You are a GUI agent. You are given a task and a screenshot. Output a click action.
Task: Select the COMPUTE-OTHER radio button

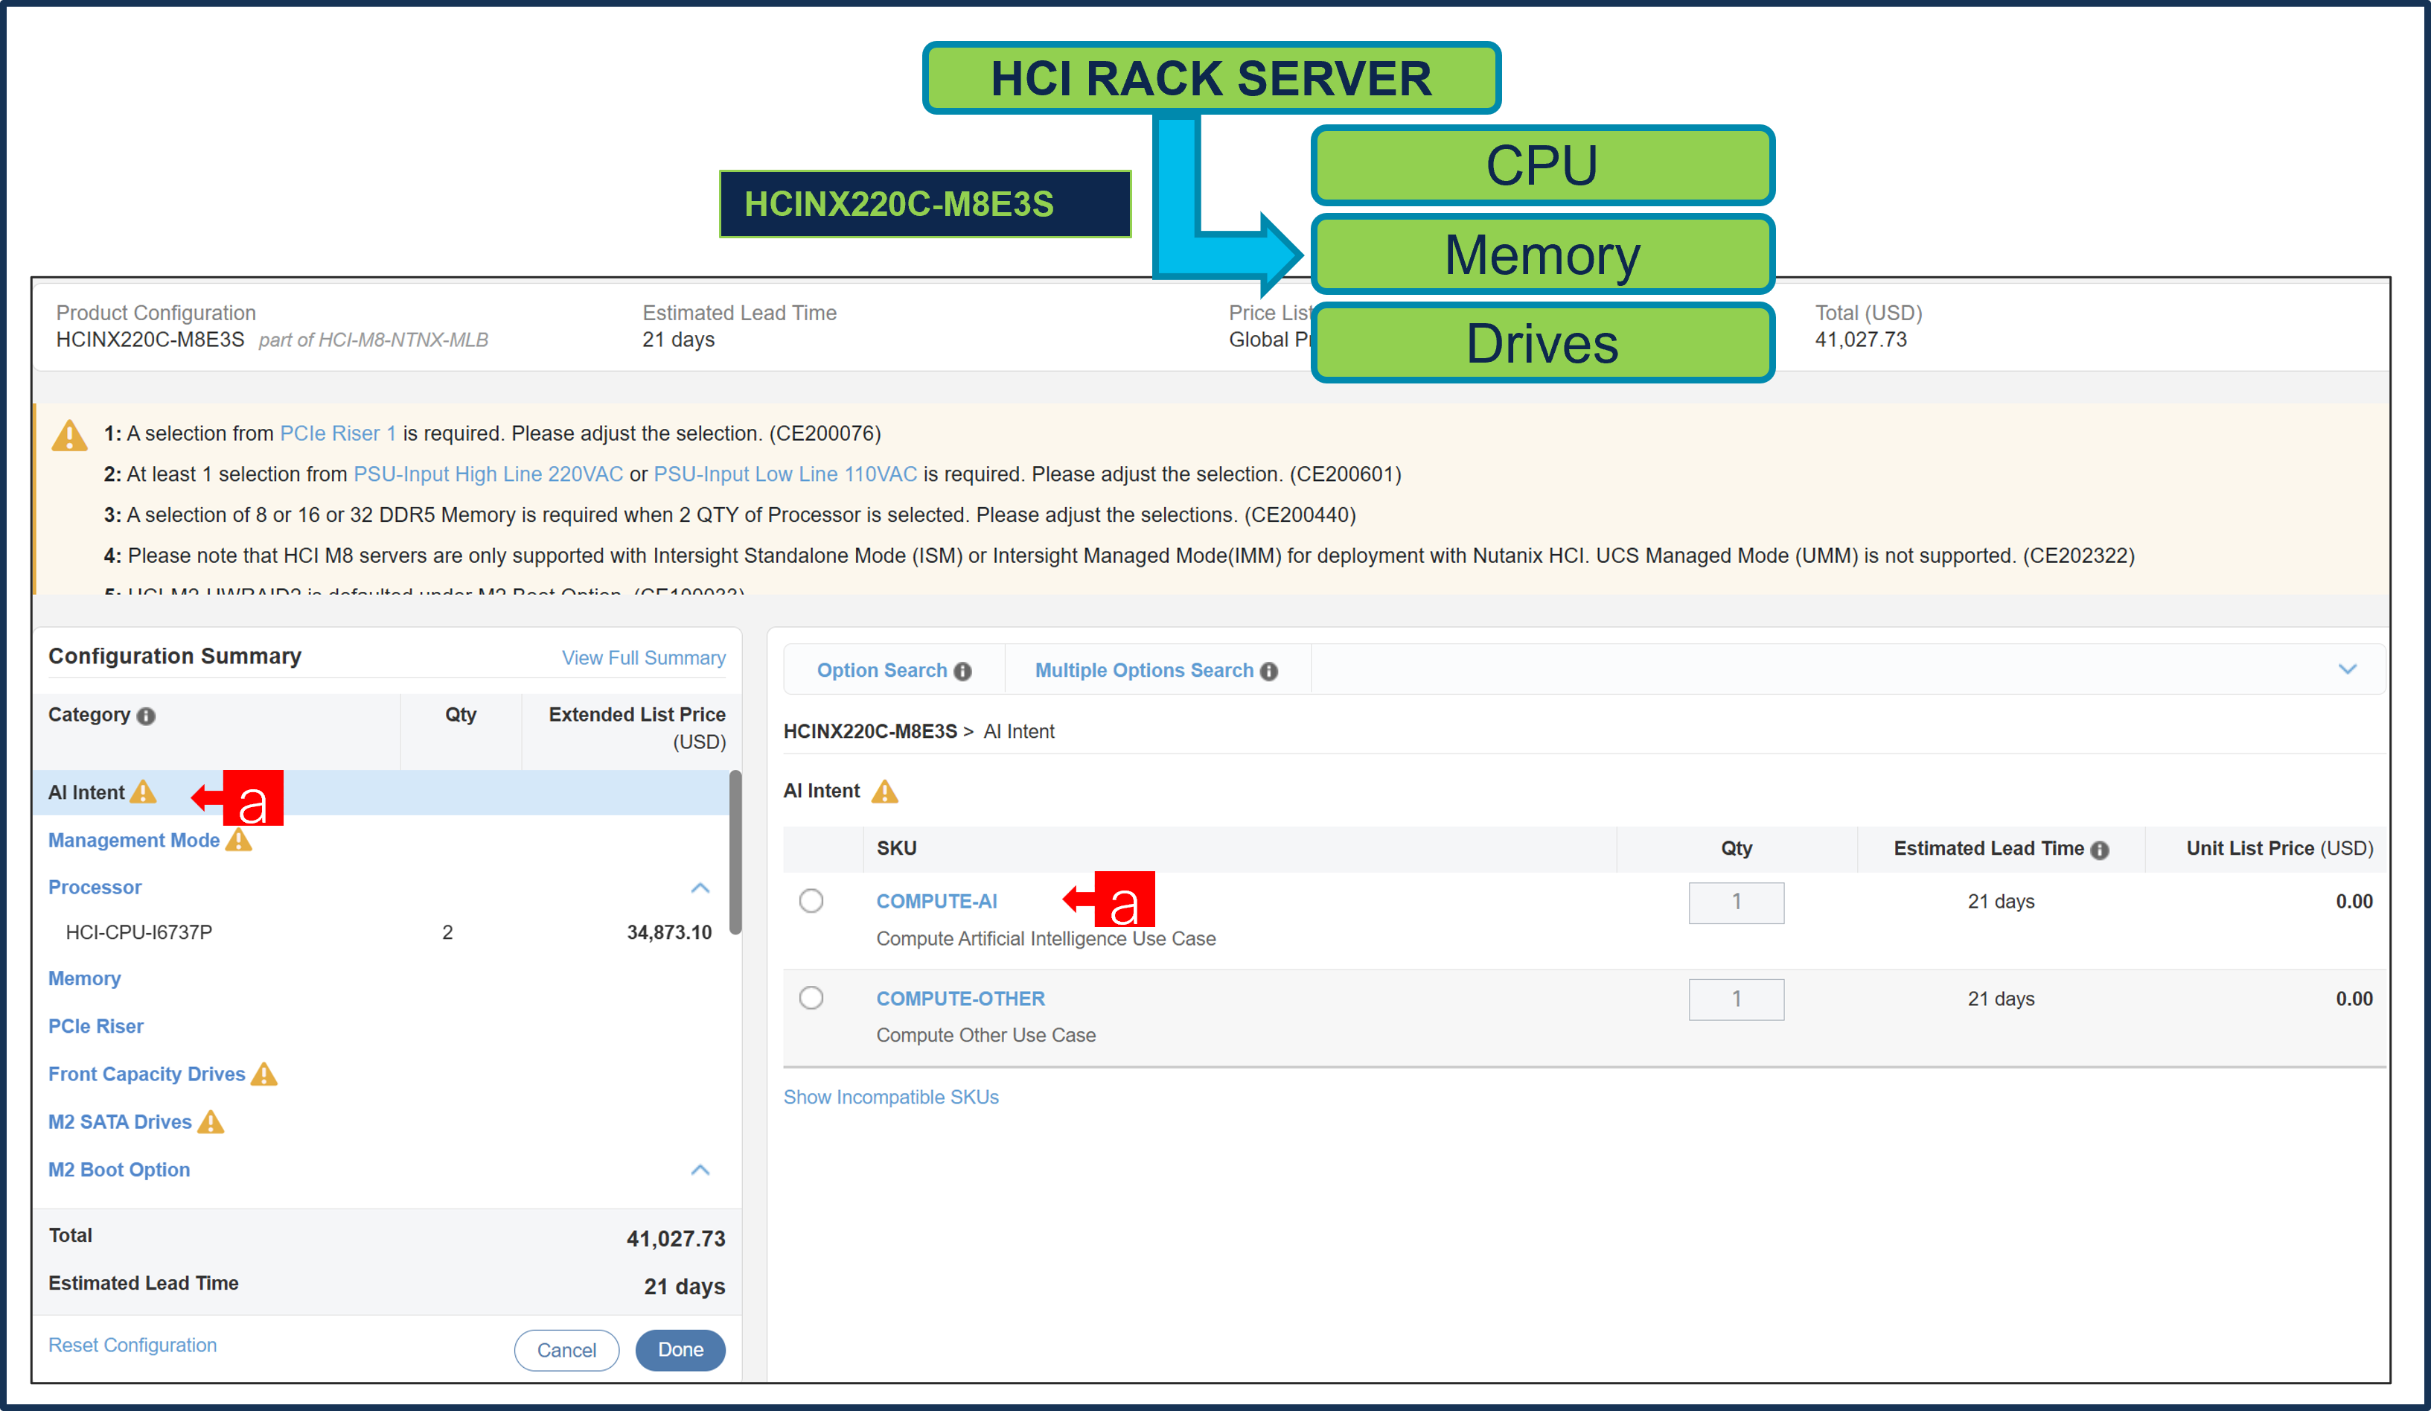pos(811,997)
